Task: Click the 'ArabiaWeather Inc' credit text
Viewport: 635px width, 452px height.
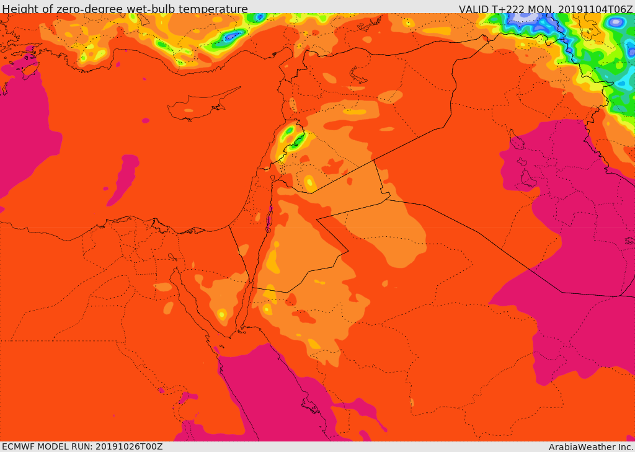Action: [591, 447]
